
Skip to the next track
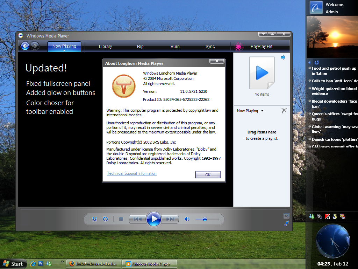coord(170,219)
